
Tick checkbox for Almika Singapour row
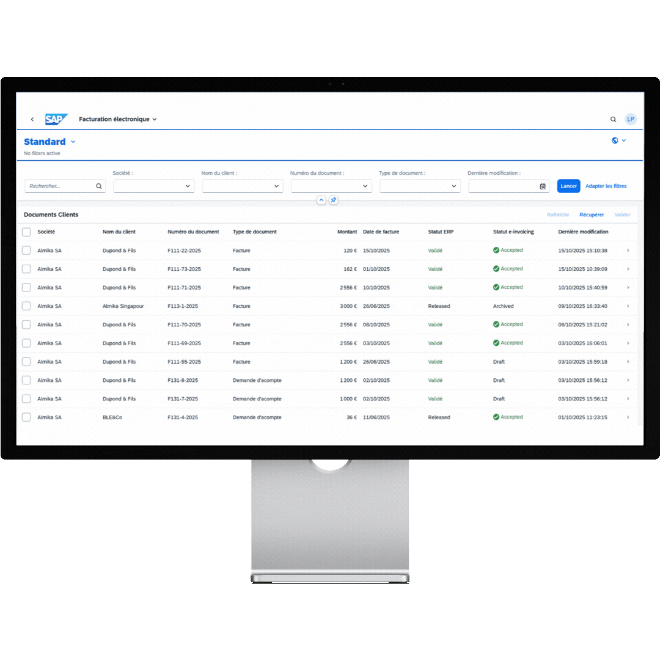pos(26,306)
